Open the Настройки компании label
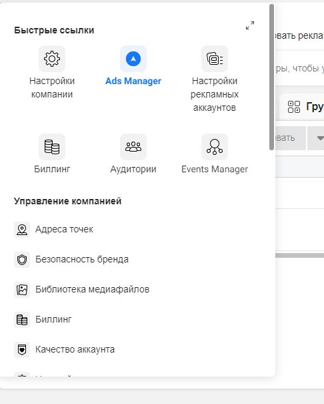Image resolution: width=324 pixels, height=404 pixels. [52, 87]
